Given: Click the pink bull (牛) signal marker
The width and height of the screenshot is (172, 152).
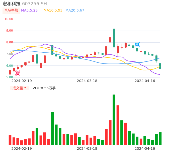Looking at the screenshot, I should 18,73.
